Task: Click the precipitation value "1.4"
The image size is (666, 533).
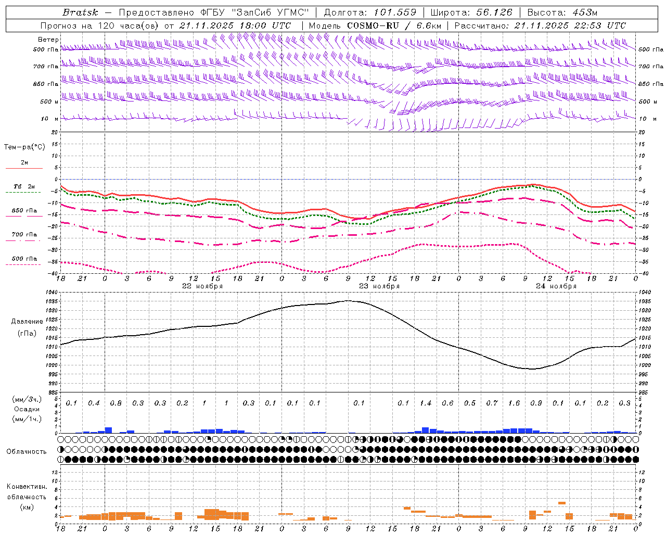Action: [x=426, y=403]
